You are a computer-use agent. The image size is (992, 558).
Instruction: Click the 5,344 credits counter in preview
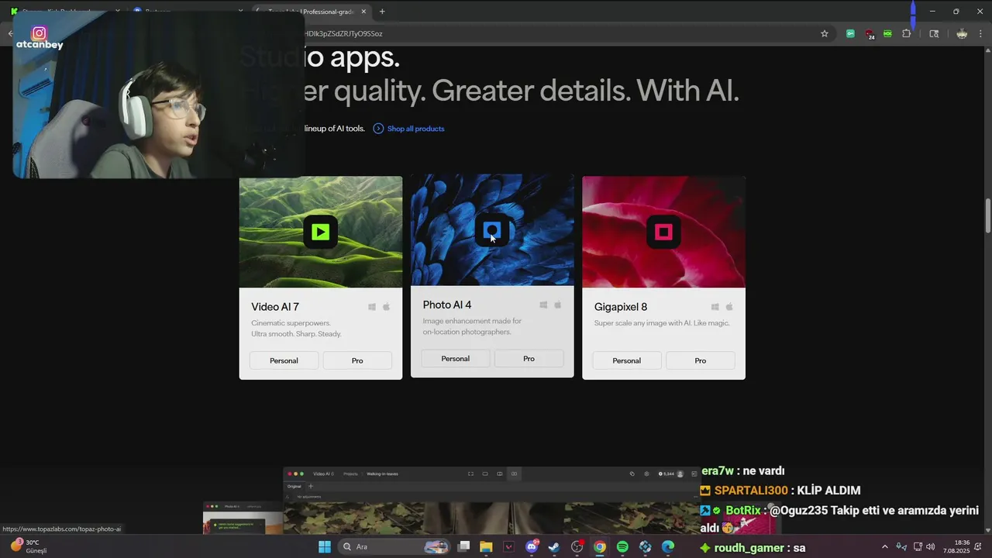(666, 474)
